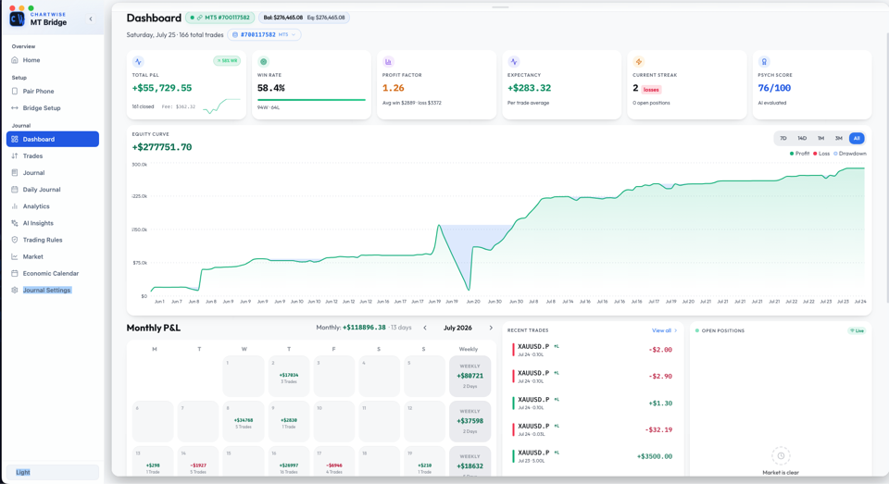Click the Economic Calendar icon
Screen dimensions: 889x484
click(15, 273)
